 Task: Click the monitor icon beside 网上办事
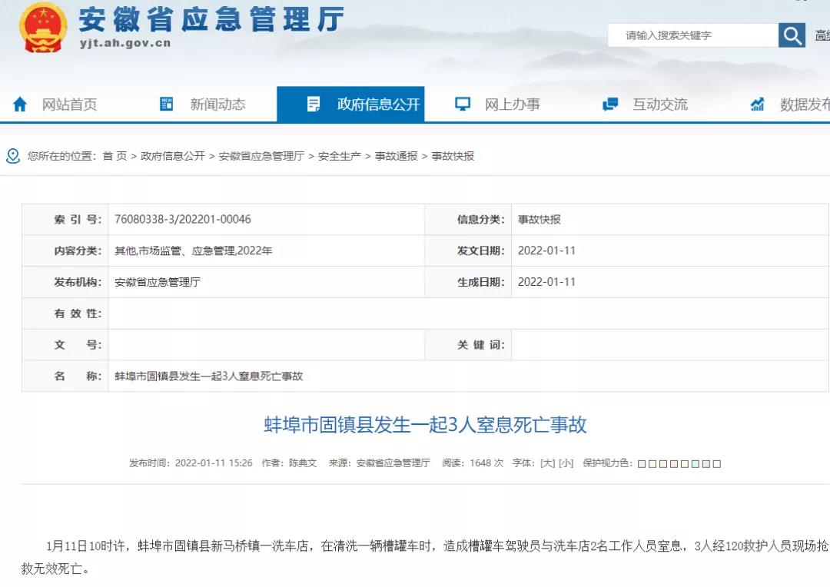[x=462, y=104]
